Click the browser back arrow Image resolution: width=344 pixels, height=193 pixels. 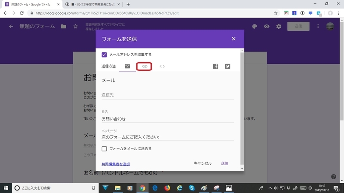click(x=6, y=13)
